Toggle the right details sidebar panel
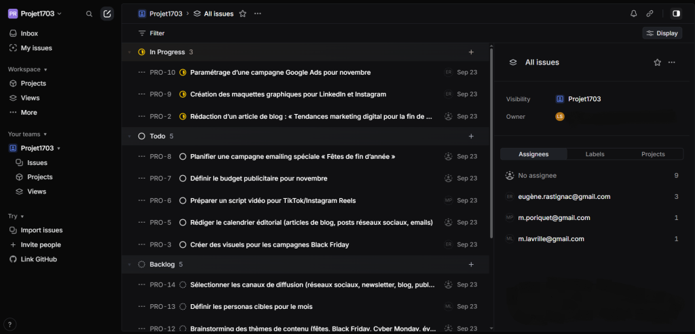695x334 pixels. pyautogui.click(x=676, y=14)
